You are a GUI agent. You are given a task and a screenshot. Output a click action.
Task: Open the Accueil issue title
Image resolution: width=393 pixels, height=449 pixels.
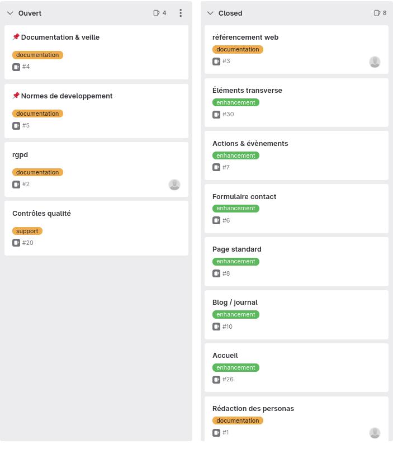click(225, 356)
